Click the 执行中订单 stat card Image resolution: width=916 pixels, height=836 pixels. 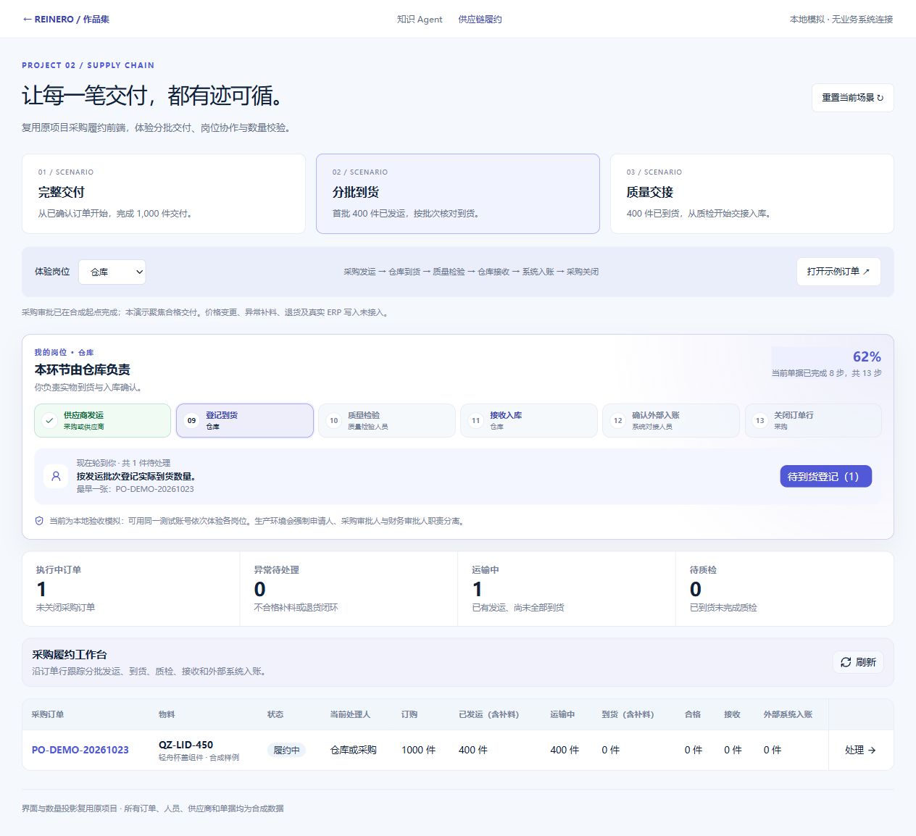[131, 588]
